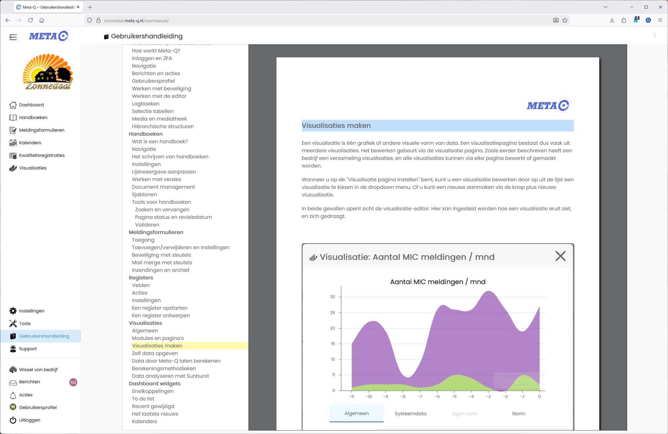Open Dashboard via house icon

pyautogui.click(x=13, y=105)
